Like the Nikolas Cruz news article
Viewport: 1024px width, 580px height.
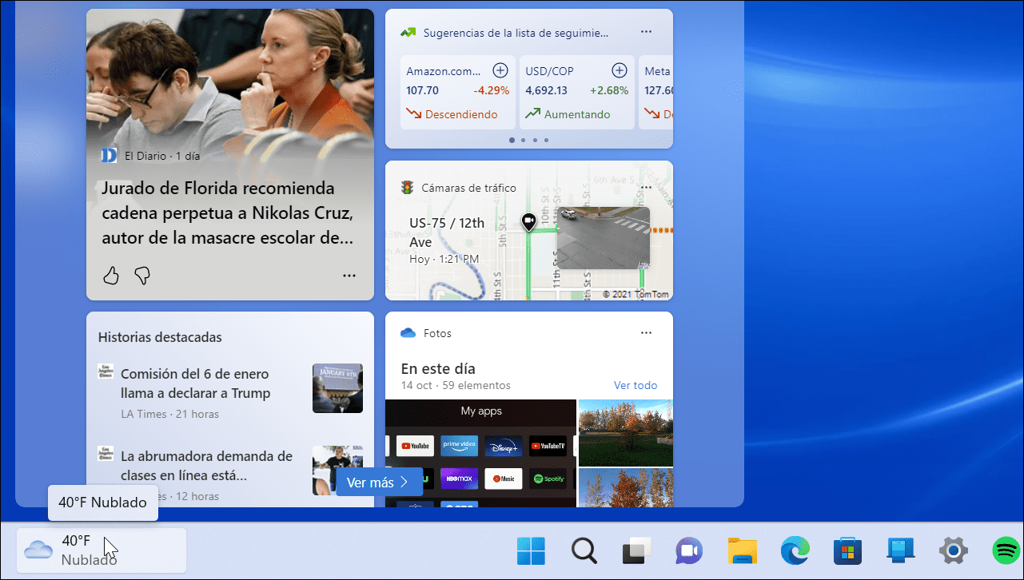(x=110, y=275)
